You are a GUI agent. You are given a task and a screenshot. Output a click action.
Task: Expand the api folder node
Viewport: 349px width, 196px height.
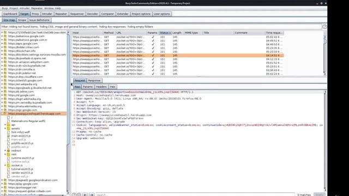[5, 125]
